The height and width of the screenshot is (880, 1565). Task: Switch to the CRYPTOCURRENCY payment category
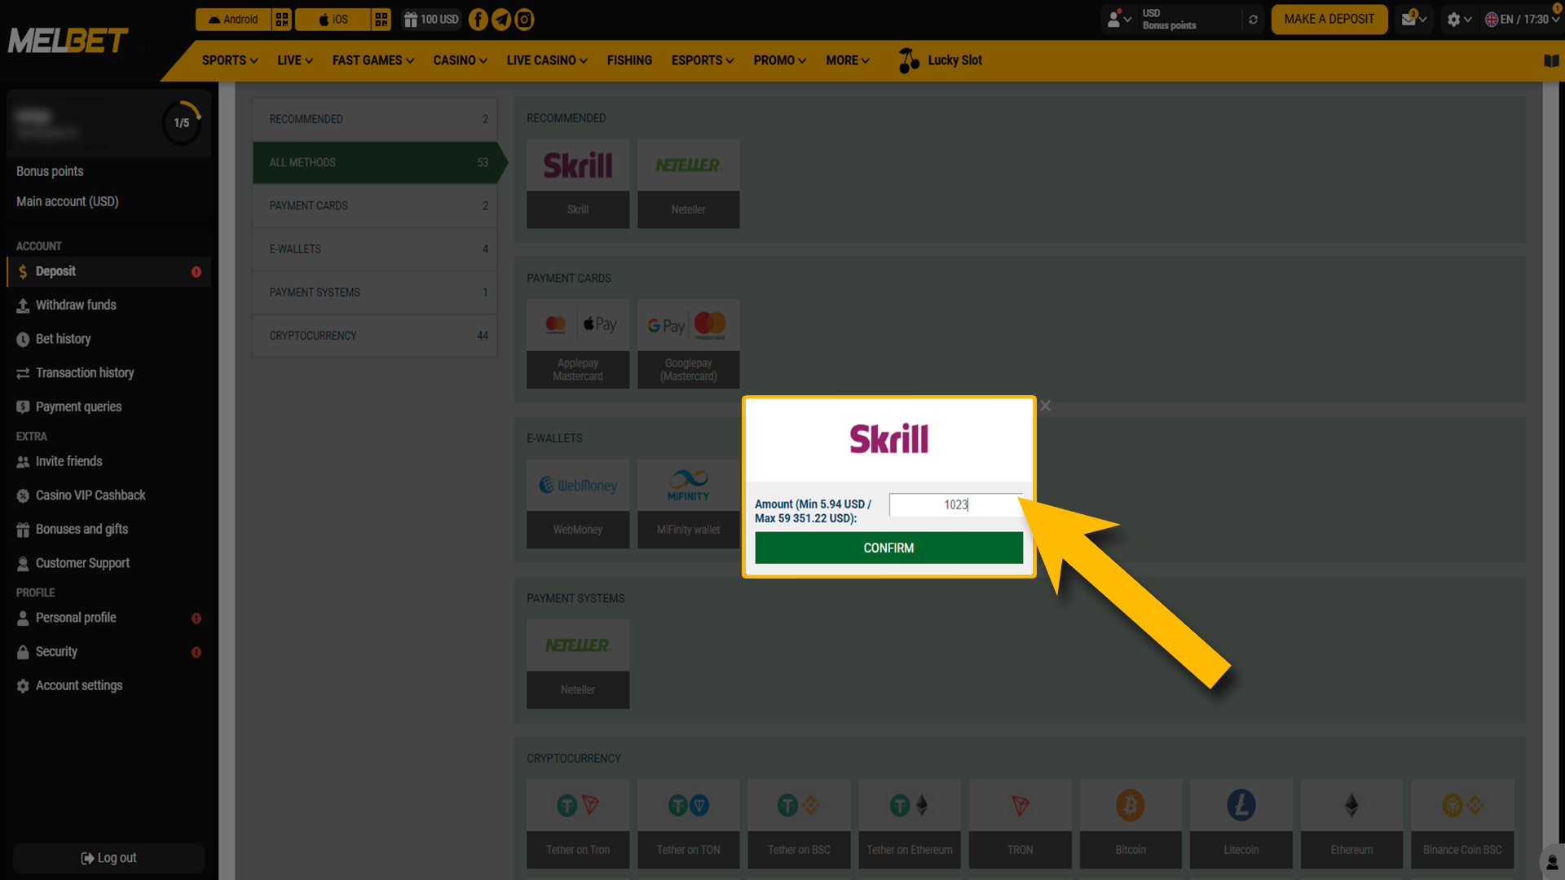coord(374,335)
